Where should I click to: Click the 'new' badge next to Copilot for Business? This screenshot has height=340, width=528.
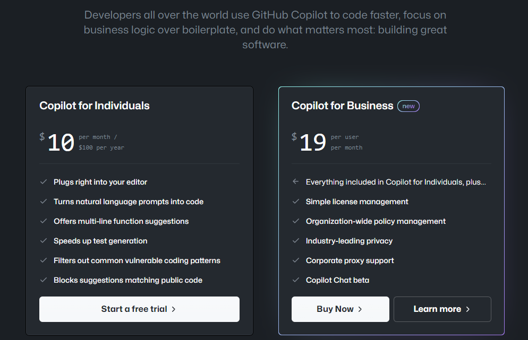(408, 106)
